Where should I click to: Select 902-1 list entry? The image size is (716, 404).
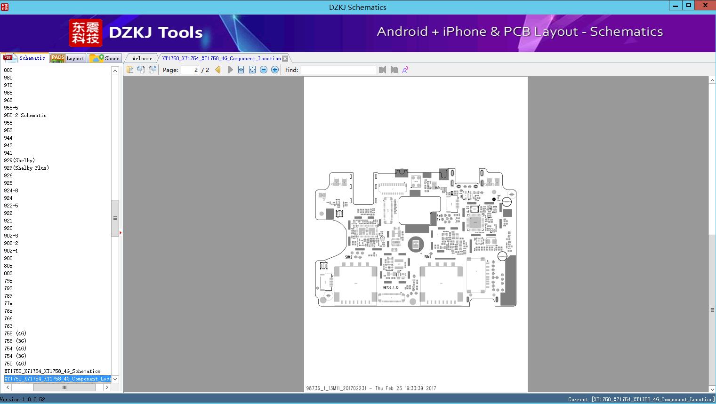11,251
